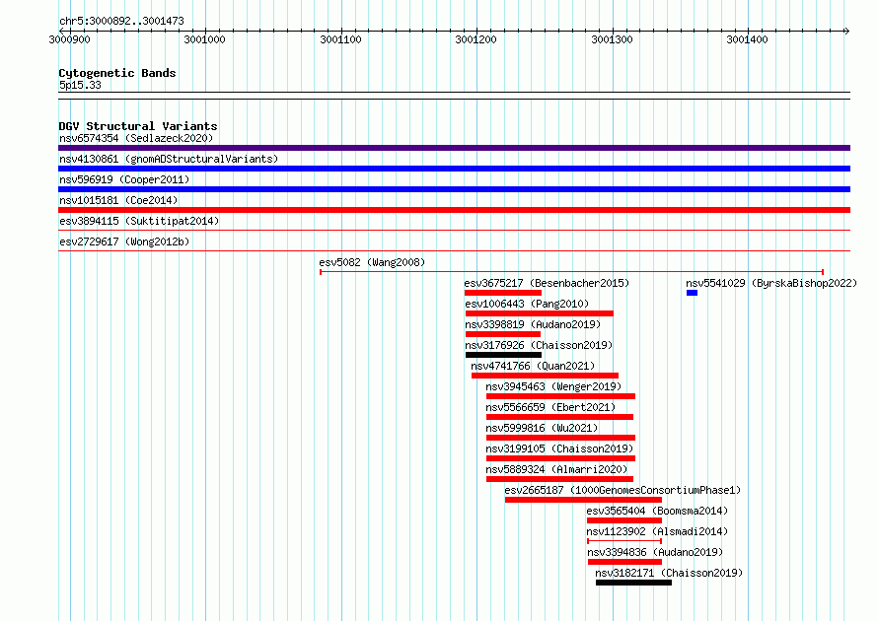Open nsv5566659 (Ebert2021) label

tap(550, 407)
